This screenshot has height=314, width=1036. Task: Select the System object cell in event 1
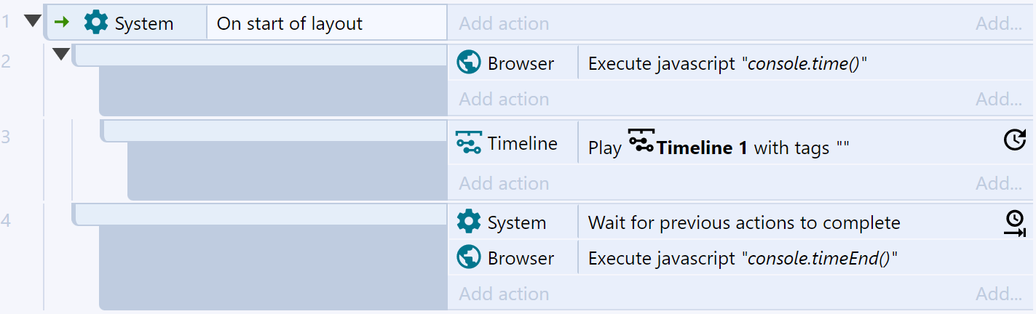tap(129, 23)
